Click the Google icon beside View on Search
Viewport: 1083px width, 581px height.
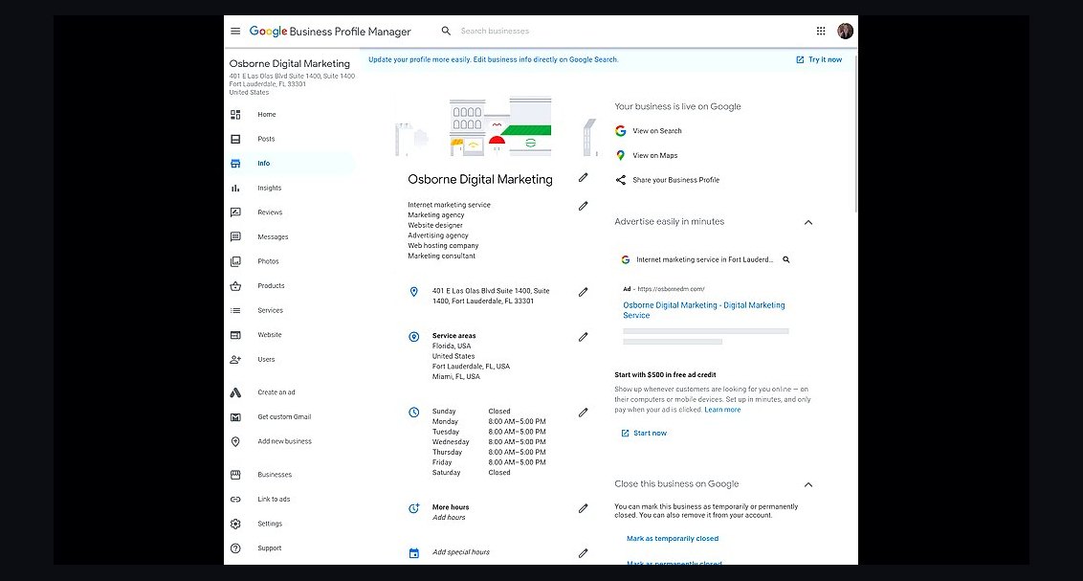tap(621, 130)
